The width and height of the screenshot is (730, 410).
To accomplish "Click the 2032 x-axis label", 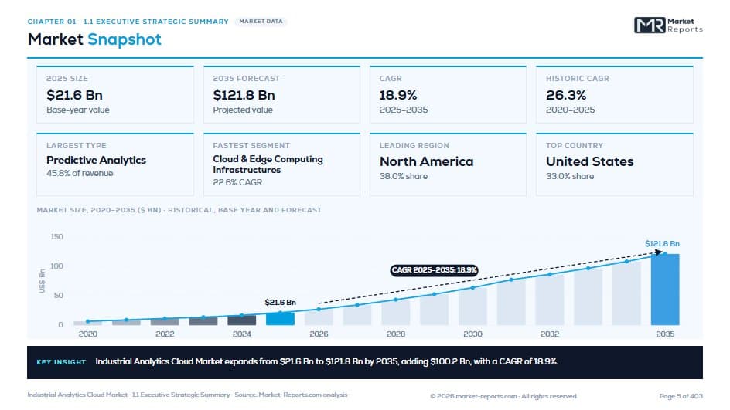I will pos(549,334).
